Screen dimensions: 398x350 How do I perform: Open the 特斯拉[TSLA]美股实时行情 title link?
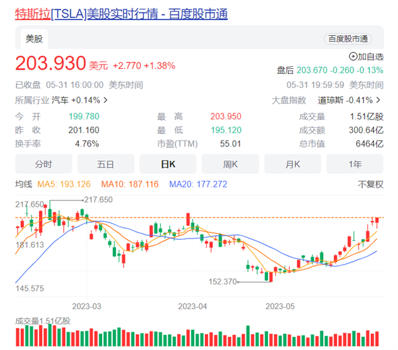tap(121, 14)
